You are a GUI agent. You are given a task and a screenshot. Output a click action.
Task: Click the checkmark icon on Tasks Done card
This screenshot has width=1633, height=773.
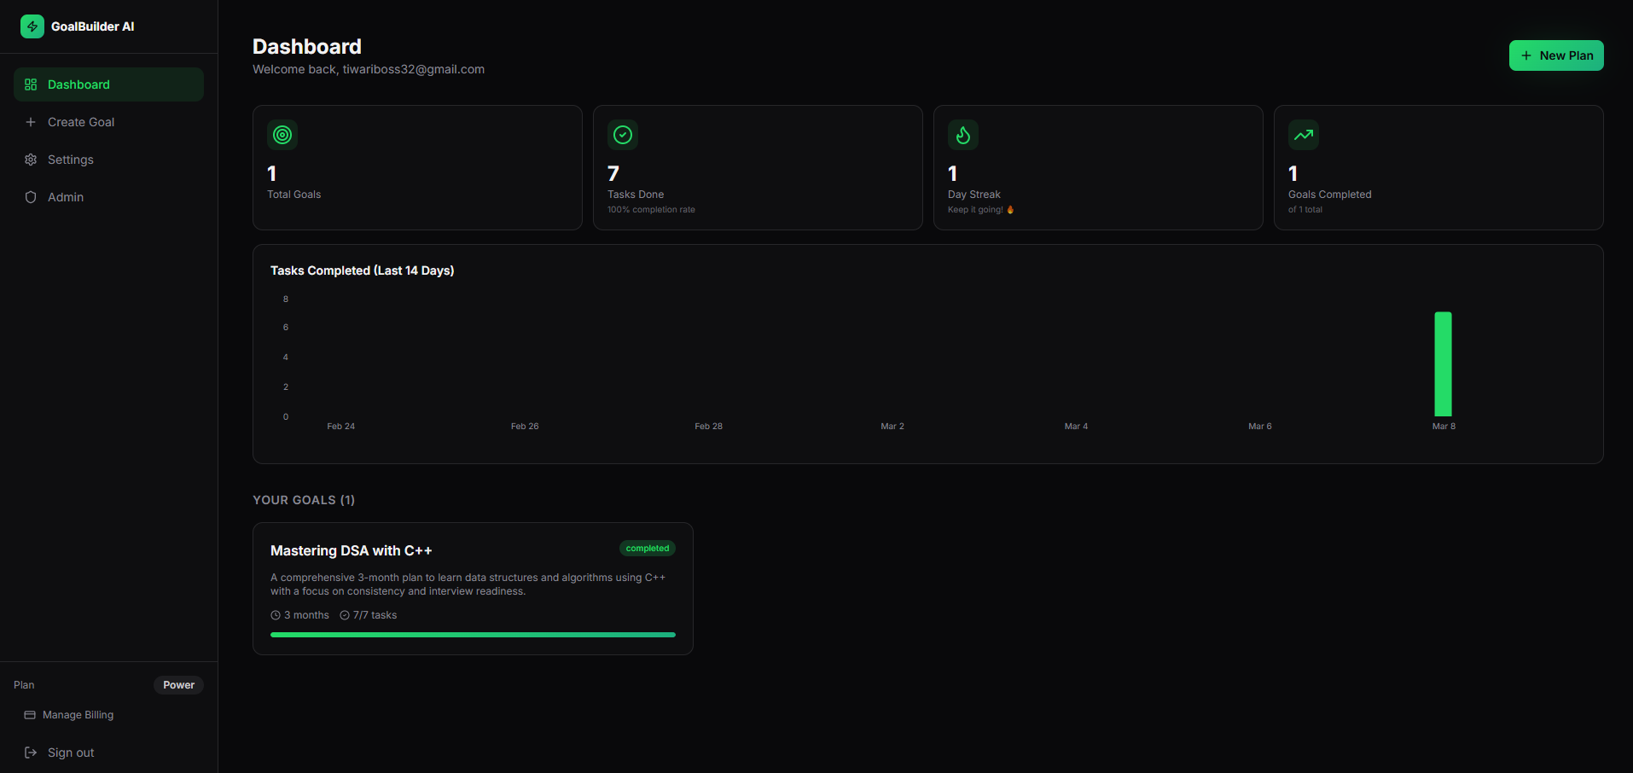(622, 134)
